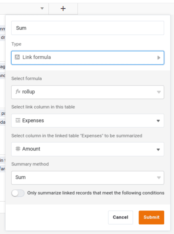
Task: Click the fx icon beside Link formula
Action: pos(17,57)
